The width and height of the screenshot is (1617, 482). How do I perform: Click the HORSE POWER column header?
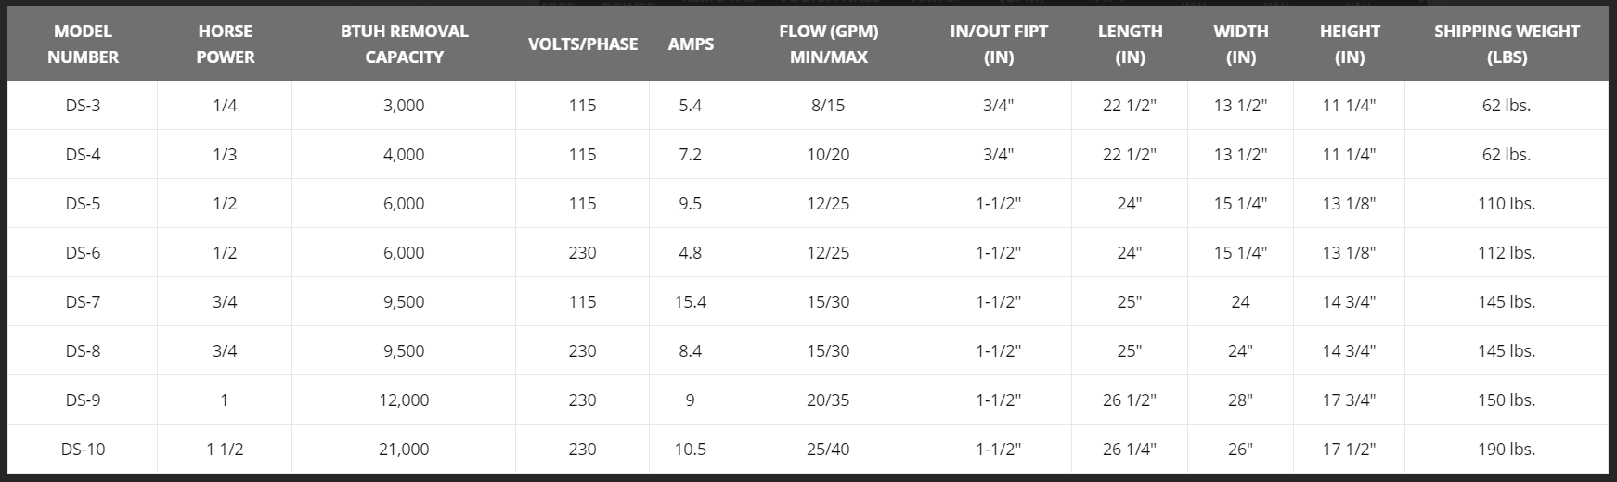click(225, 44)
